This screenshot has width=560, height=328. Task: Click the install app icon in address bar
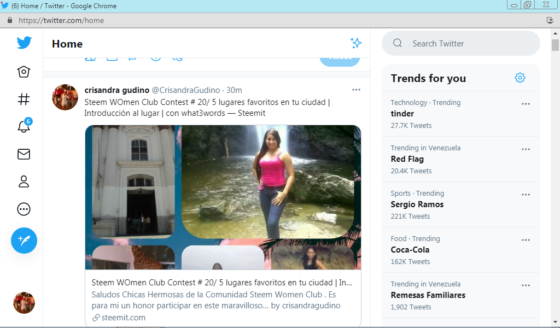tap(550, 20)
